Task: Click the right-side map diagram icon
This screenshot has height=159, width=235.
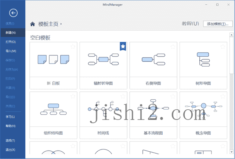Action: (x=153, y=59)
